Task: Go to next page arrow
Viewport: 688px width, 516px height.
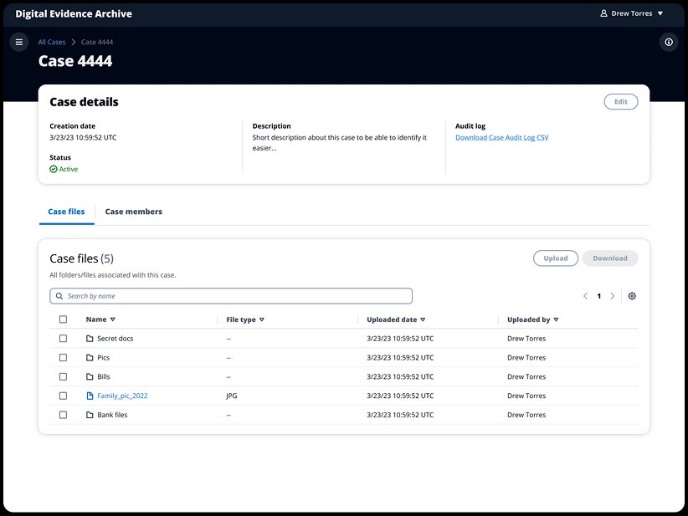Action: point(613,296)
